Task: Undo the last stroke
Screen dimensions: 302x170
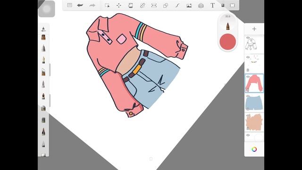Action: pos(80,5)
